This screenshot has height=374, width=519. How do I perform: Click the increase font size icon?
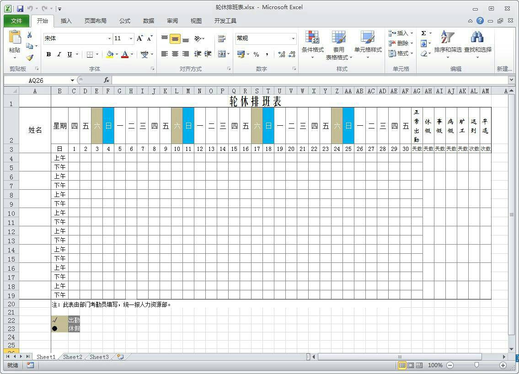[x=140, y=38]
